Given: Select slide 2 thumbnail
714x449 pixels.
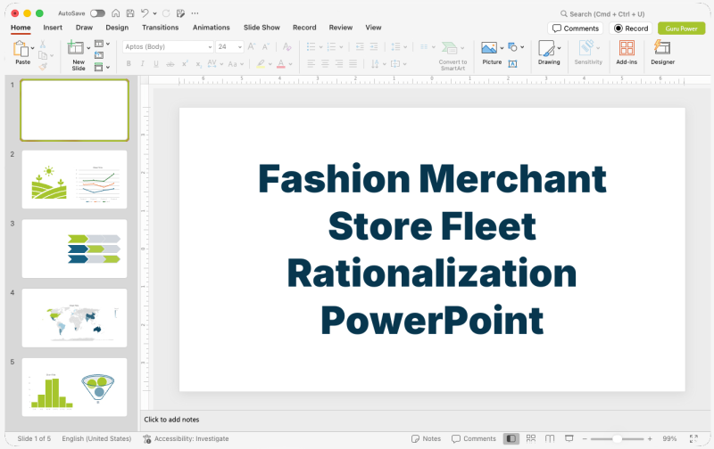Looking at the screenshot, I should [x=74, y=179].
